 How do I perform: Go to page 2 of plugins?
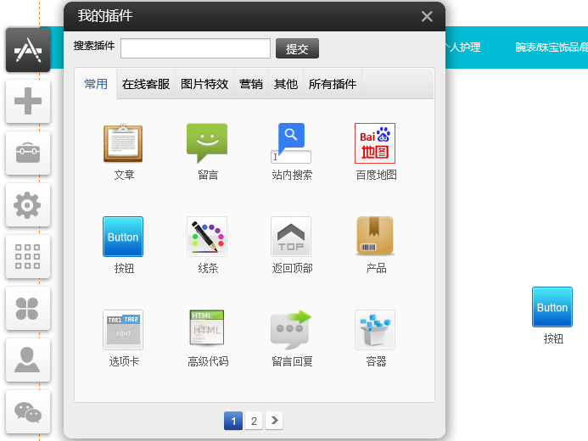point(254,421)
